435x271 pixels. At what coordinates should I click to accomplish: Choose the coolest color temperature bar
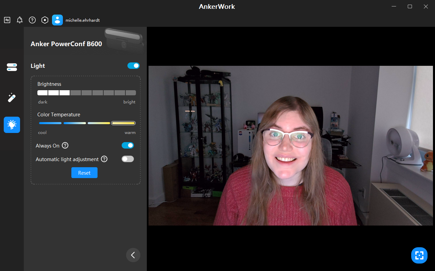coord(50,123)
